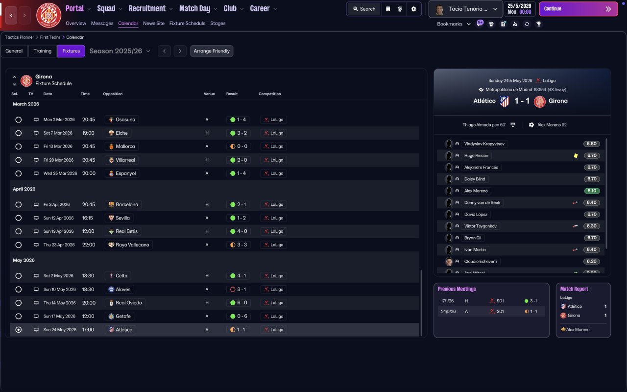Click the fixture list vertical scrollbar
627x392 pixels.
[x=421, y=303]
